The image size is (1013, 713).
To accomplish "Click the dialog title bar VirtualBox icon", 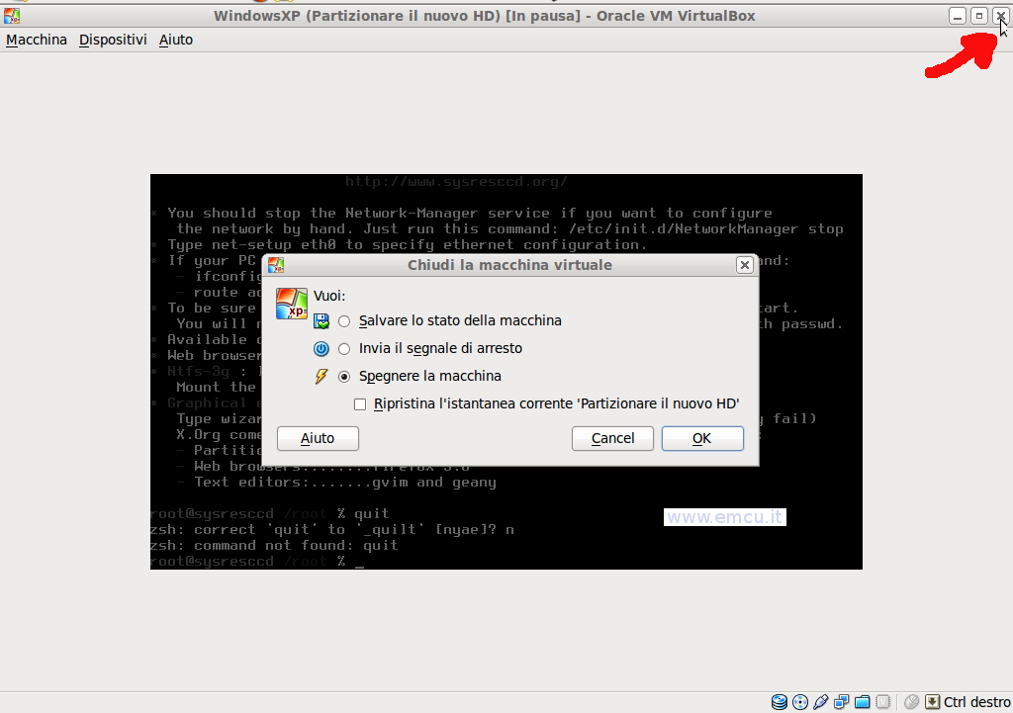I will pos(276,265).
